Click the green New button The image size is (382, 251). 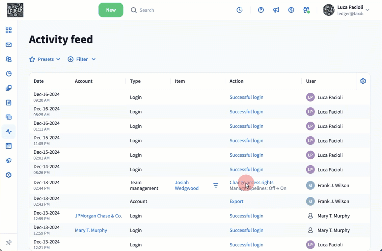coord(111,10)
